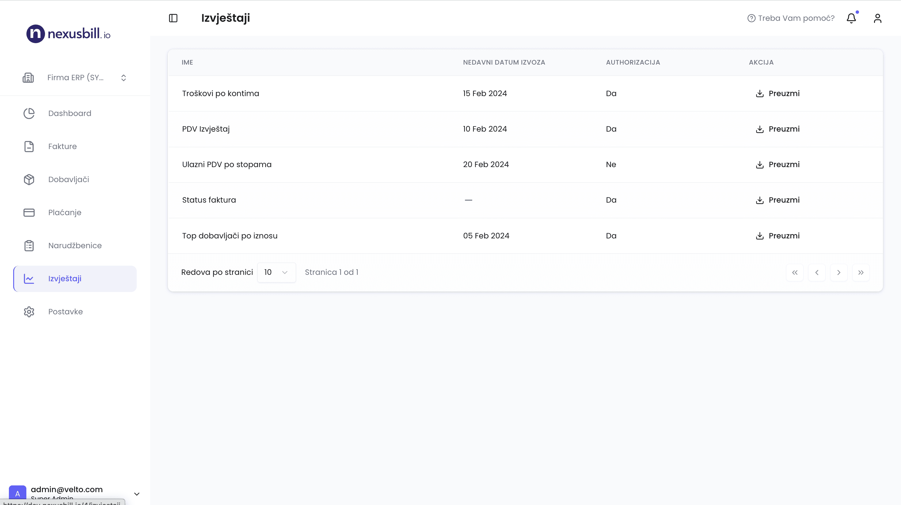Expand the admin@velto.com account menu
Screen dimensions: 901x505
(x=137, y=493)
